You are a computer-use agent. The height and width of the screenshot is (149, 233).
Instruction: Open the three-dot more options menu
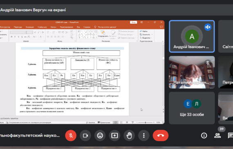[144, 135]
